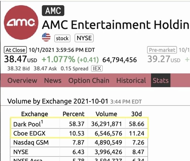Image resolution: width=190 pixels, height=161 pixels.
Task: Select the Nasdaq GSM row
Action: 31,143
